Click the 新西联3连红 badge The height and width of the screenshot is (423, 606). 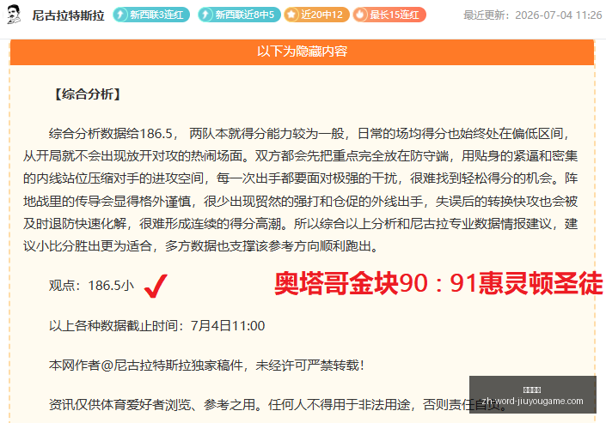[x=151, y=15]
